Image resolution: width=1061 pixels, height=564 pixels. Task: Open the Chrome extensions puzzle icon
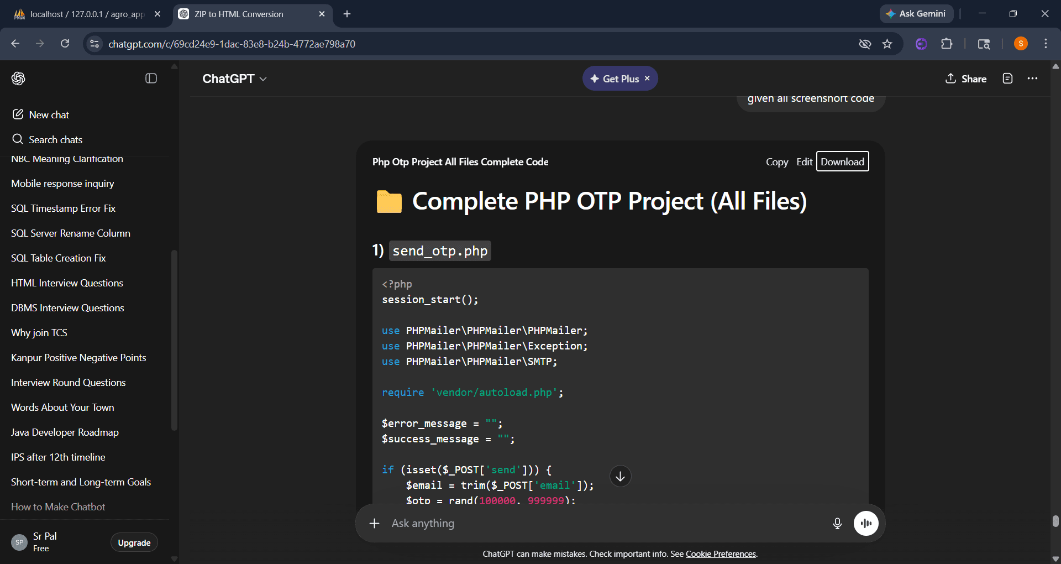pos(947,44)
